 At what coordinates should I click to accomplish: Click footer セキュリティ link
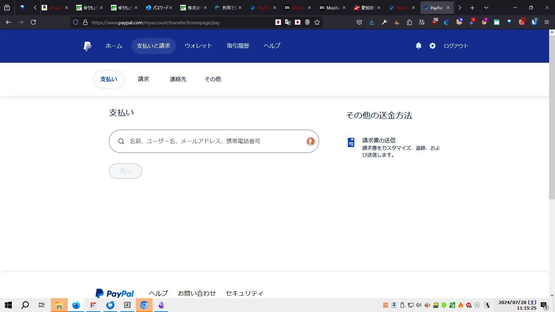coord(245,293)
